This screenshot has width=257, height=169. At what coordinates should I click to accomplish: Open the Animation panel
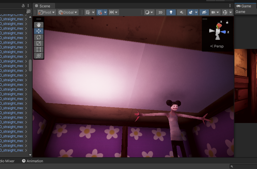click(32, 161)
